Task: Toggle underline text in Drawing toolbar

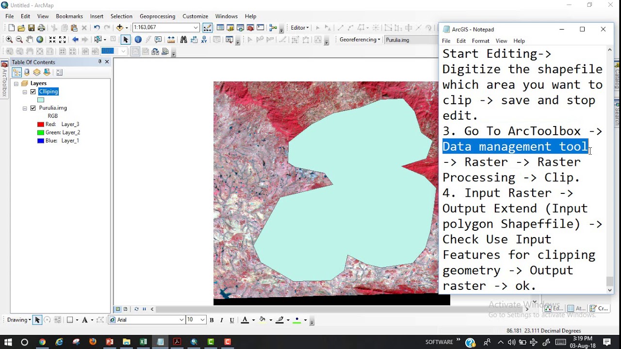Action: pos(232,320)
